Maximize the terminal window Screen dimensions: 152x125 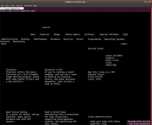click(147, 2)
